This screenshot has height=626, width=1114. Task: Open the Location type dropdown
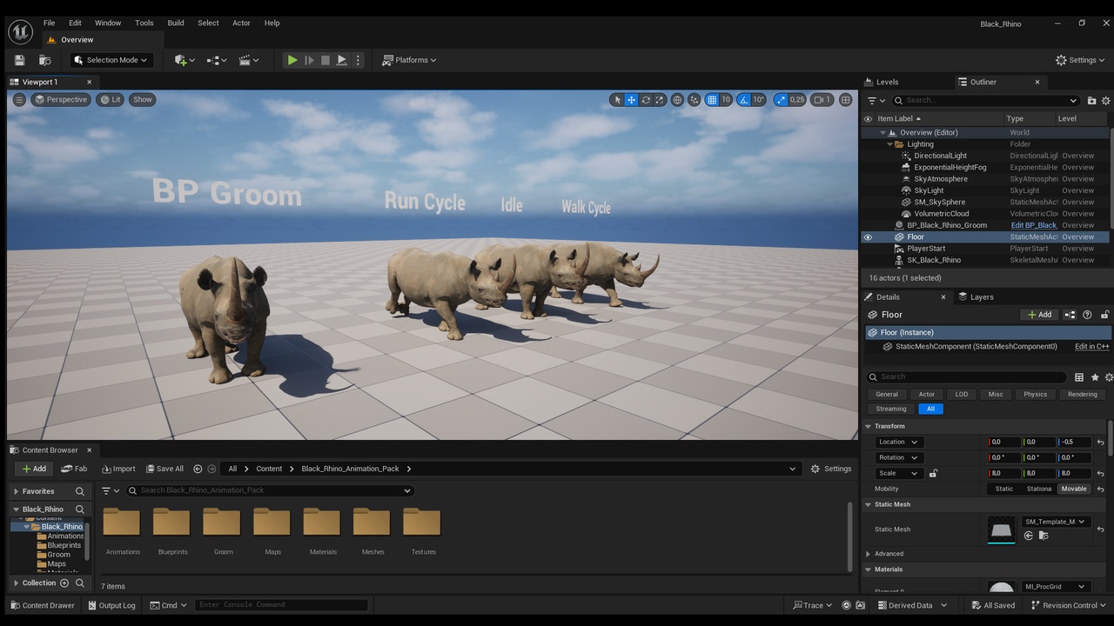pos(898,442)
